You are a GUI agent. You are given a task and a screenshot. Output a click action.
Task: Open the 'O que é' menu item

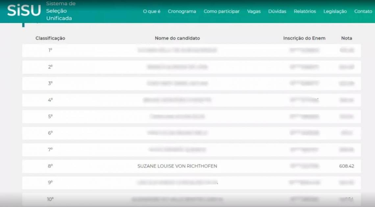(x=152, y=11)
